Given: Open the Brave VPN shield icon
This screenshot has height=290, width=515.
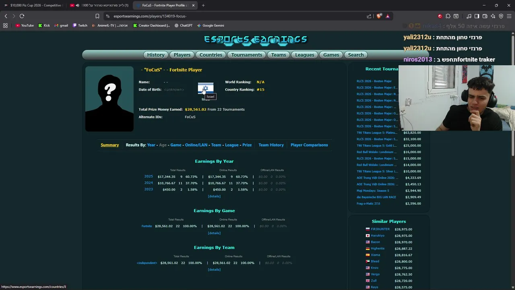Looking at the screenshot, I should [501, 16].
